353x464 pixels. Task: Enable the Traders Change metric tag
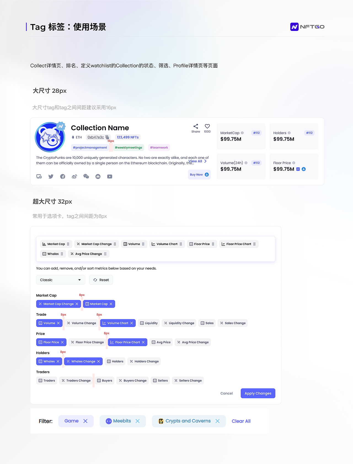point(76,381)
